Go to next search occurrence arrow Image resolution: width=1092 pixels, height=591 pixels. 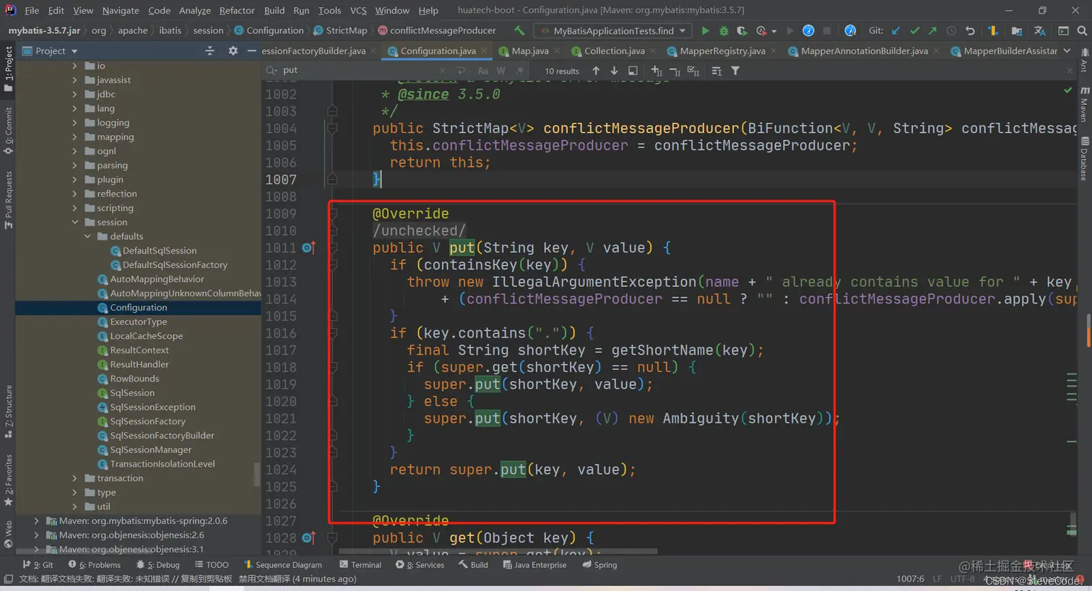pyautogui.click(x=614, y=71)
